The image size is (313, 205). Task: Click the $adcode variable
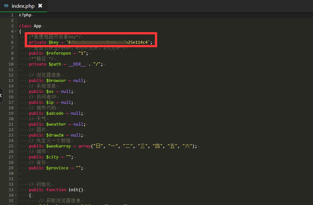pos(55,113)
